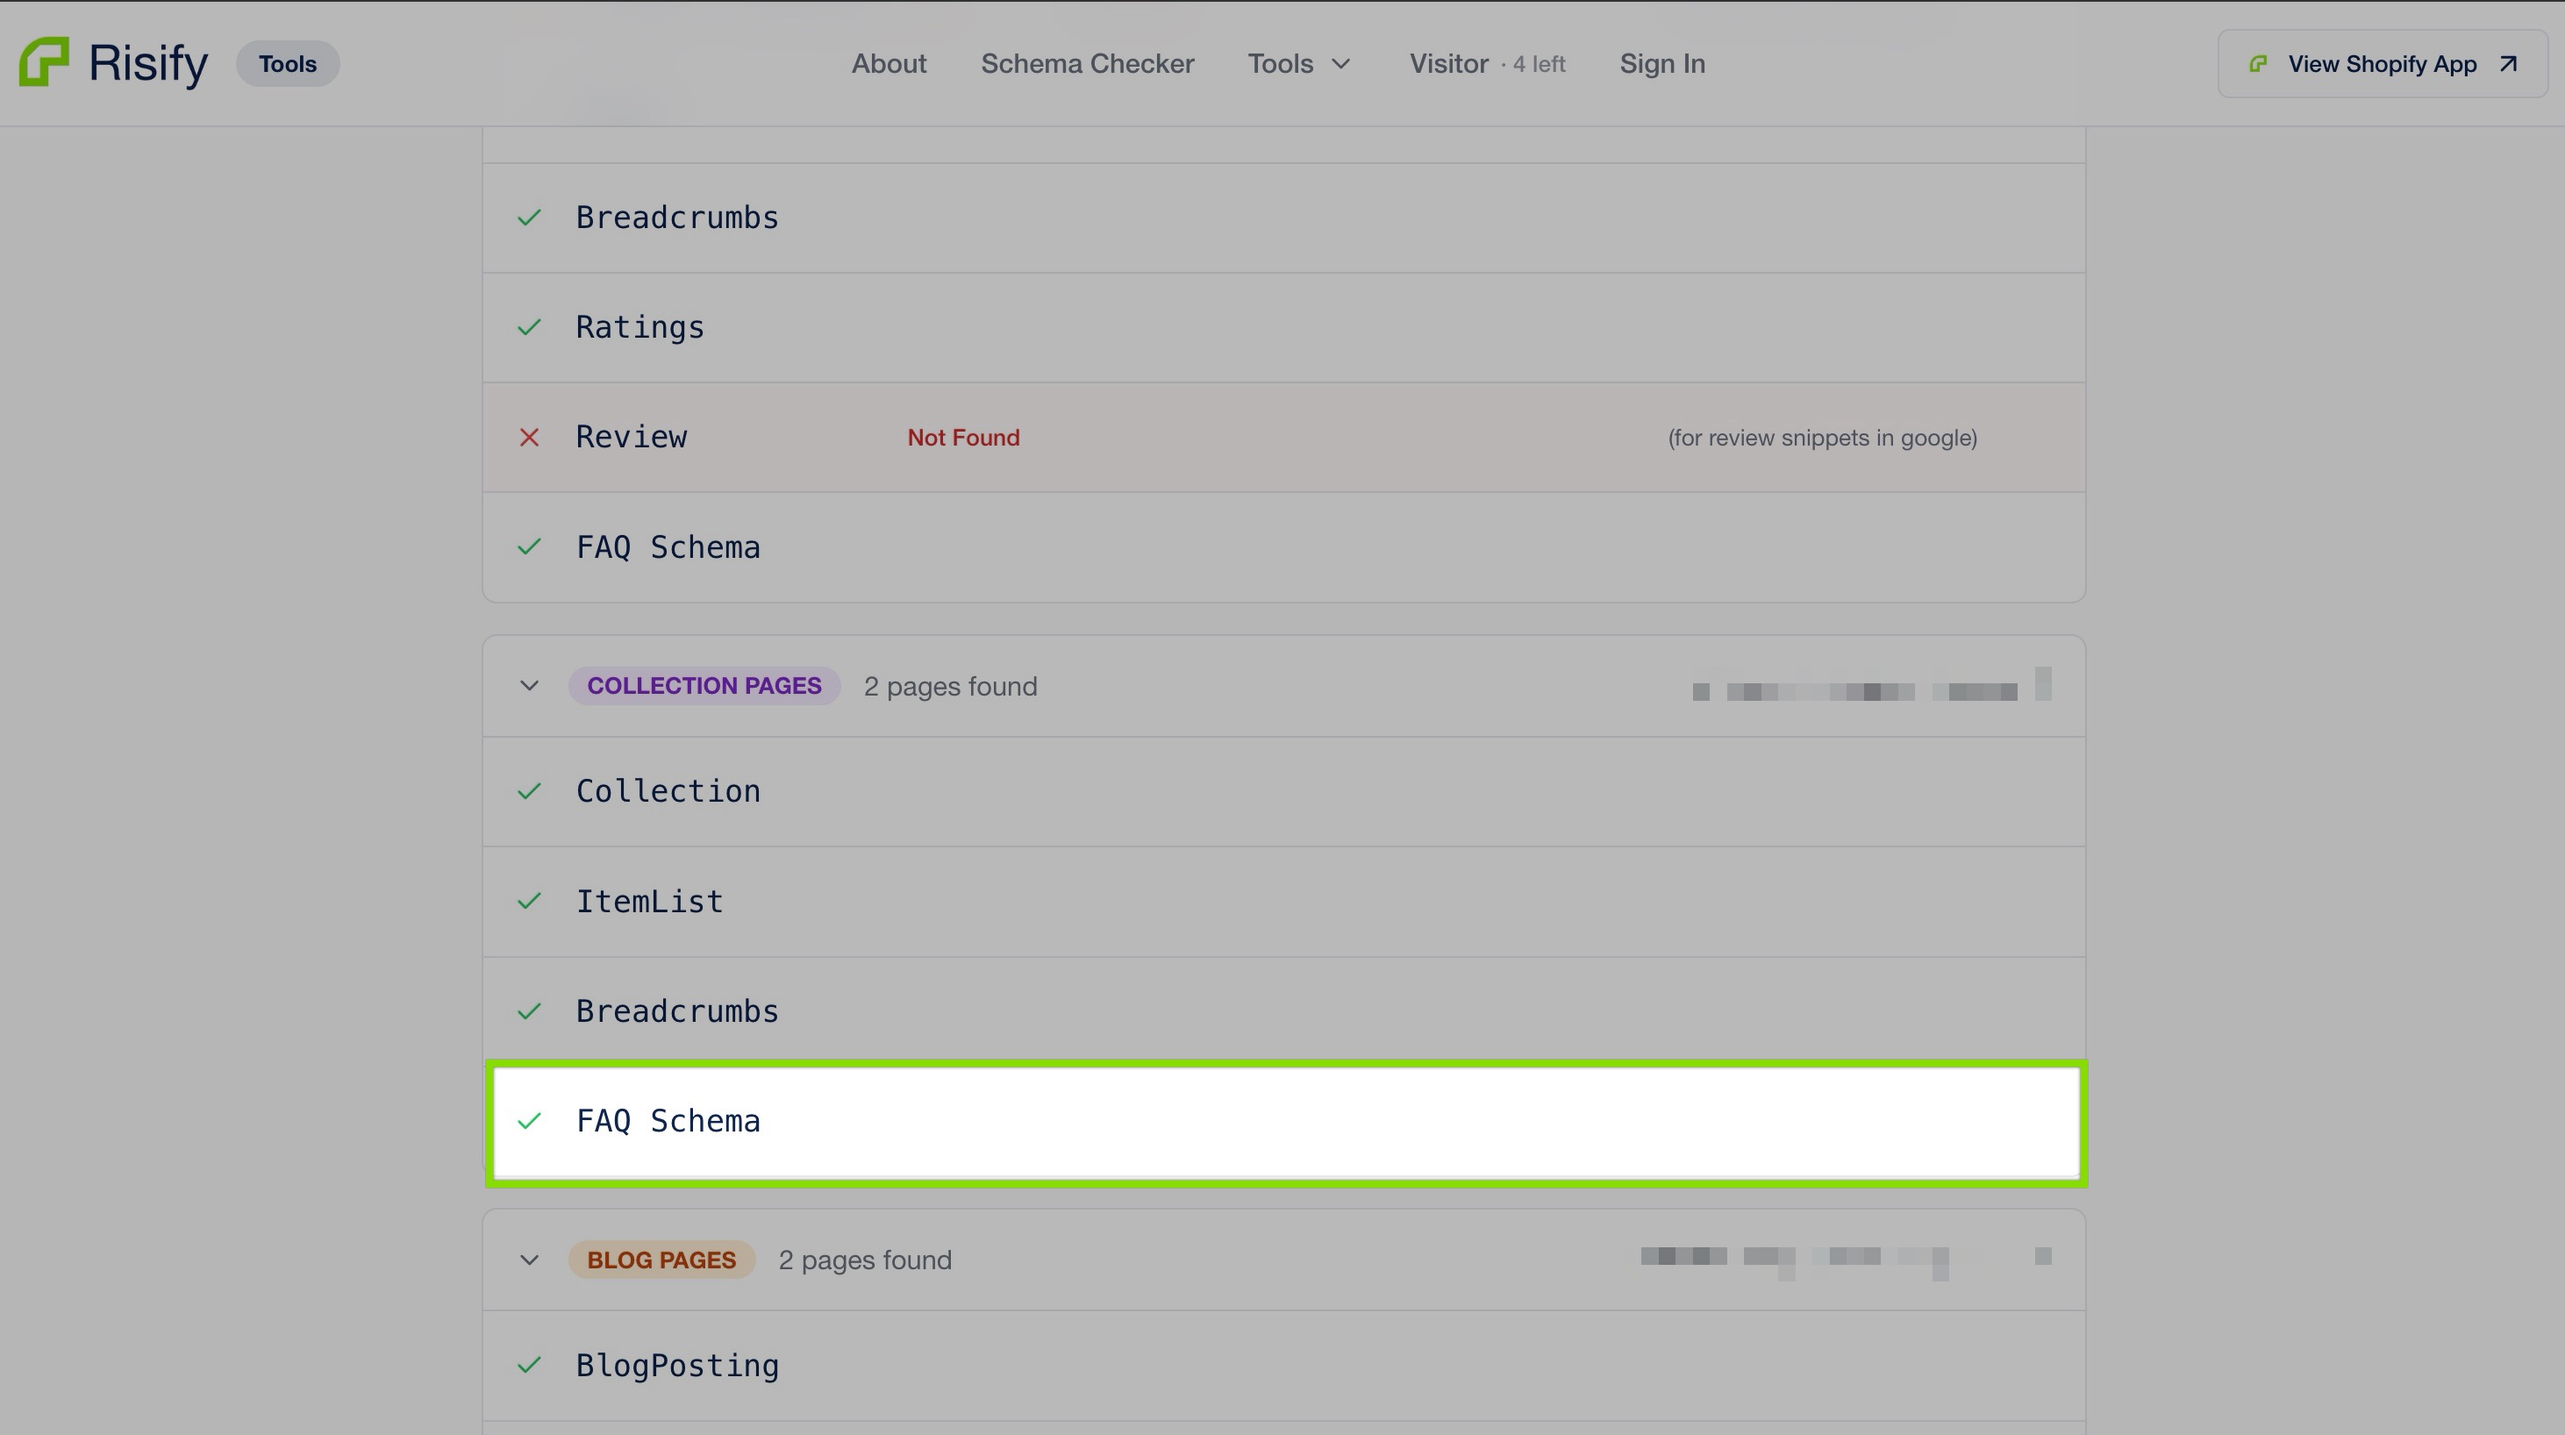Click the Risify logo icon
This screenshot has width=2565, height=1435.
tap(44, 61)
